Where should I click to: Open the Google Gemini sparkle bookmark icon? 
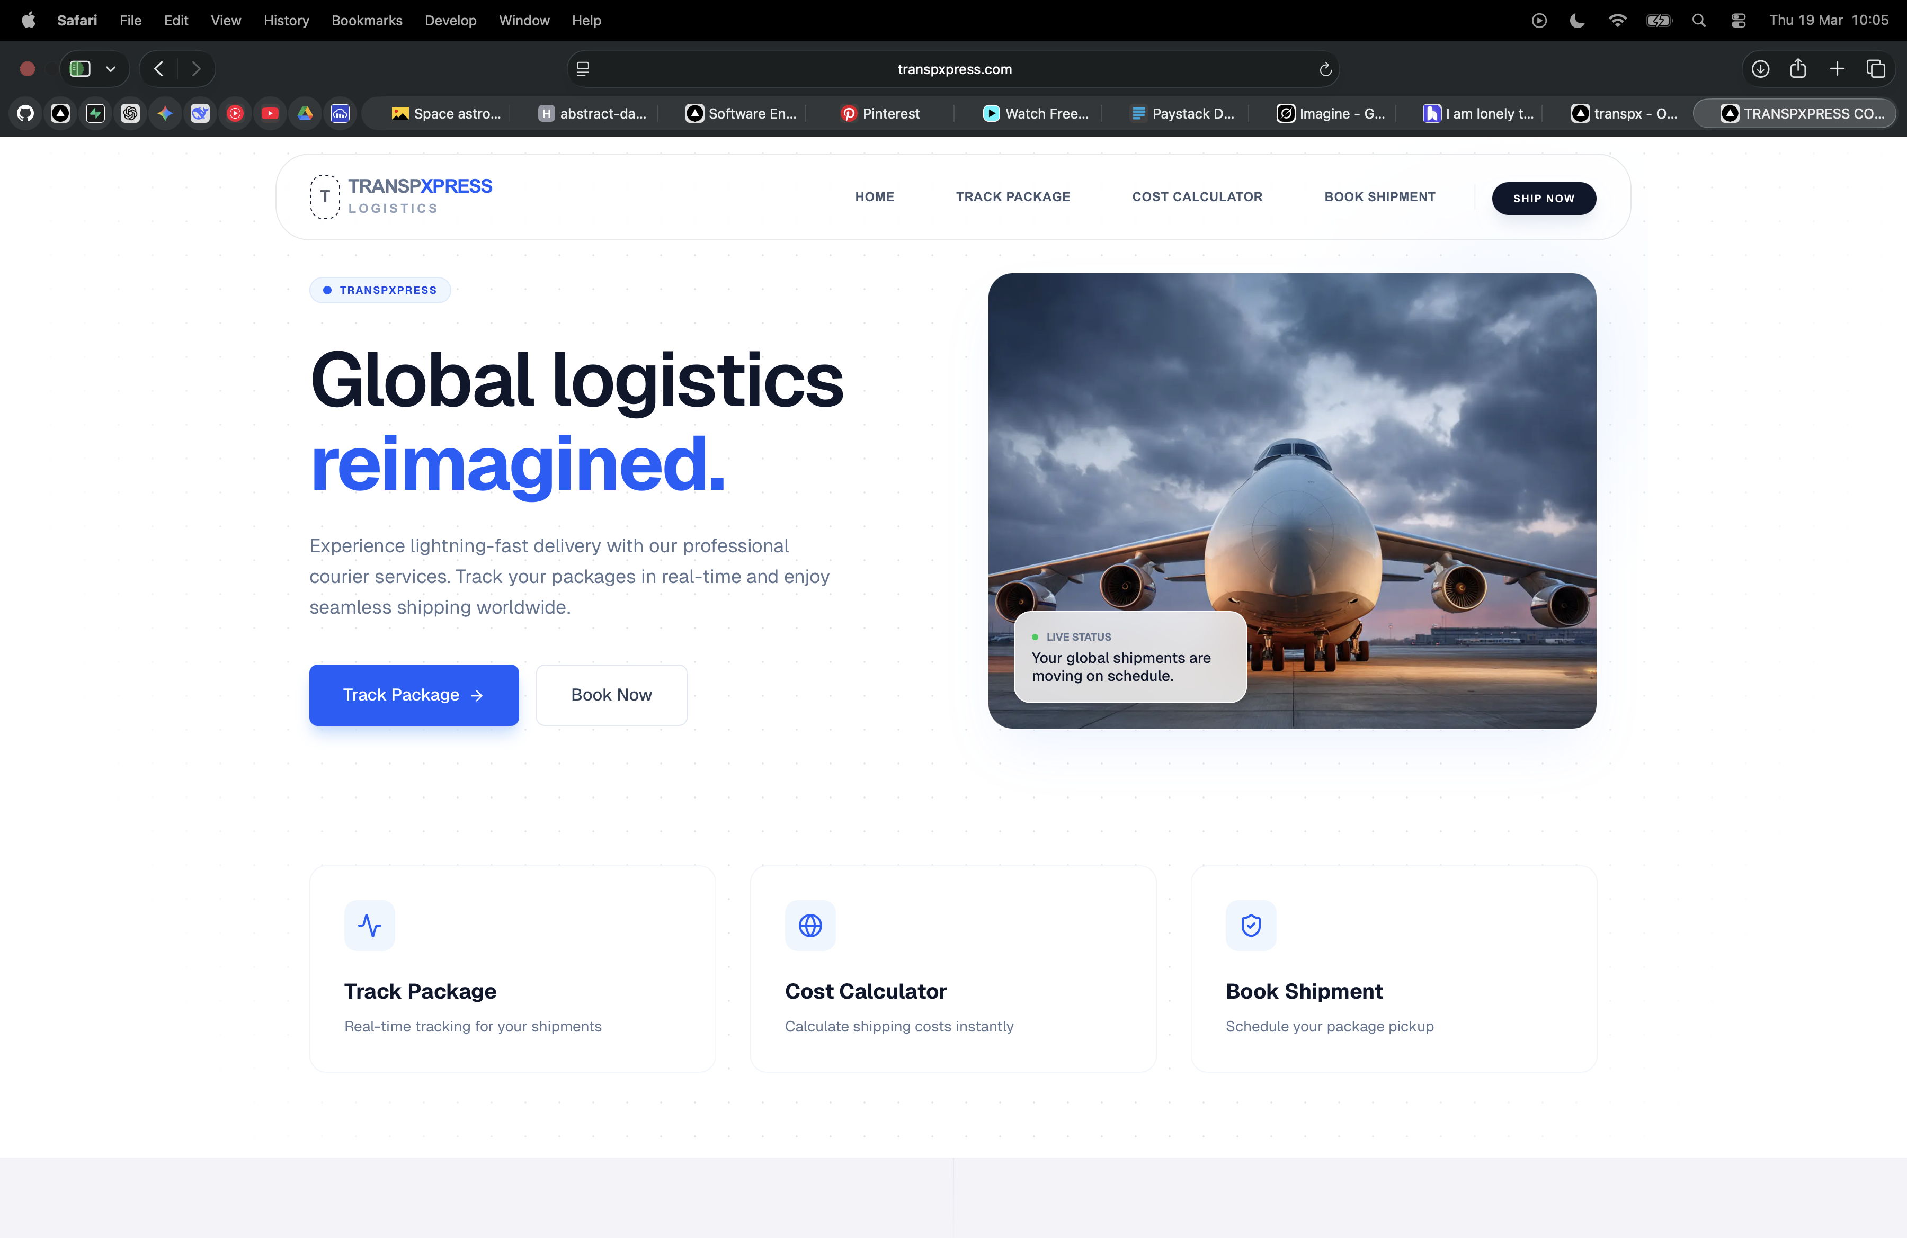165,114
